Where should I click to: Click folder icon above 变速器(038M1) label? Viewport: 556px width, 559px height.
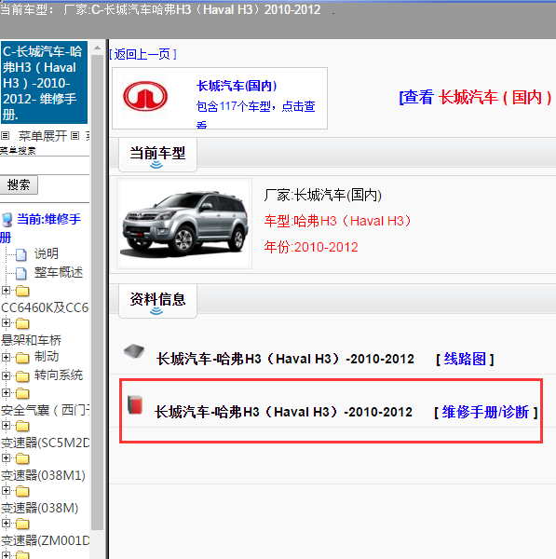pos(22,458)
